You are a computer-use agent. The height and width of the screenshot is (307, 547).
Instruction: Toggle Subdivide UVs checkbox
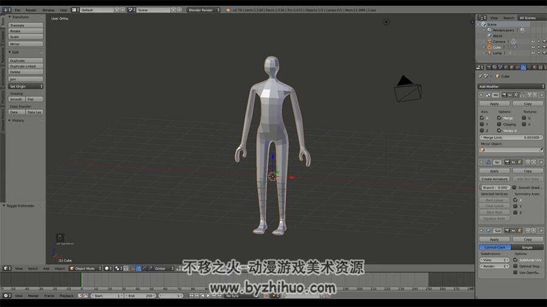pos(515,260)
